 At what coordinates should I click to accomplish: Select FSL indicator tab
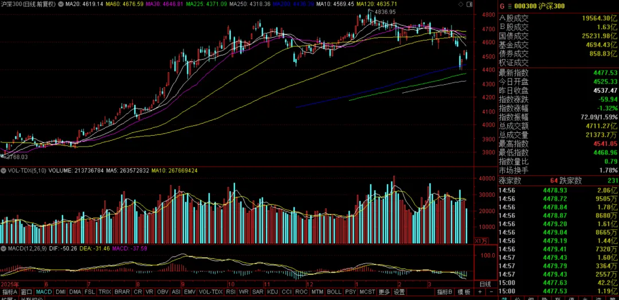click(90, 292)
